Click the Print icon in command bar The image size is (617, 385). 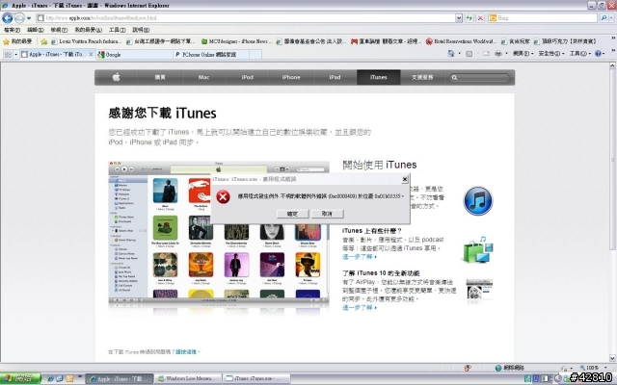click(x=498, y=54)
